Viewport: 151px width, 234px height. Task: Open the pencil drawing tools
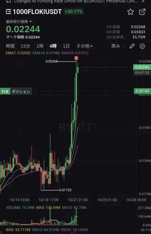[132, 46]
